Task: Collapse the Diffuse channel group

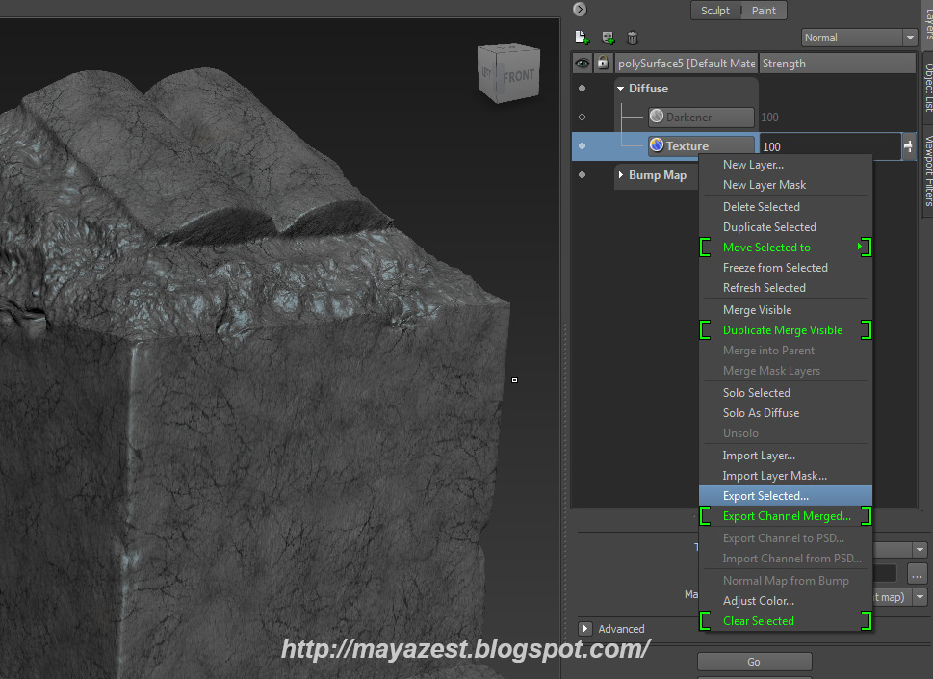Action: (620, 88)
